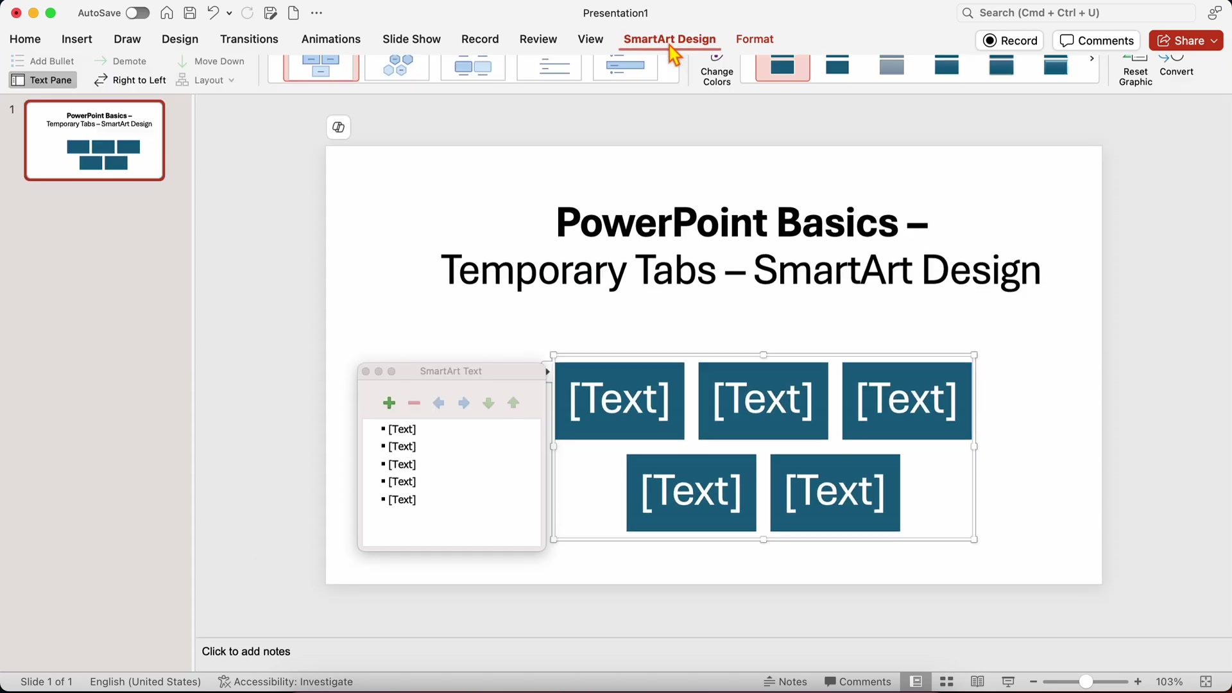Switch to the Design tab

click(180, 39)
